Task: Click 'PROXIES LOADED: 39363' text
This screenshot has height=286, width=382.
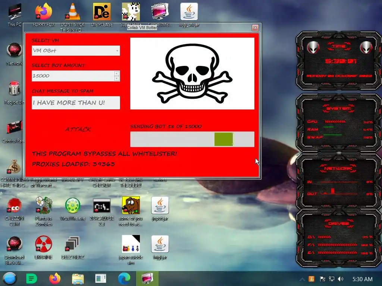Action: (73, 164)
